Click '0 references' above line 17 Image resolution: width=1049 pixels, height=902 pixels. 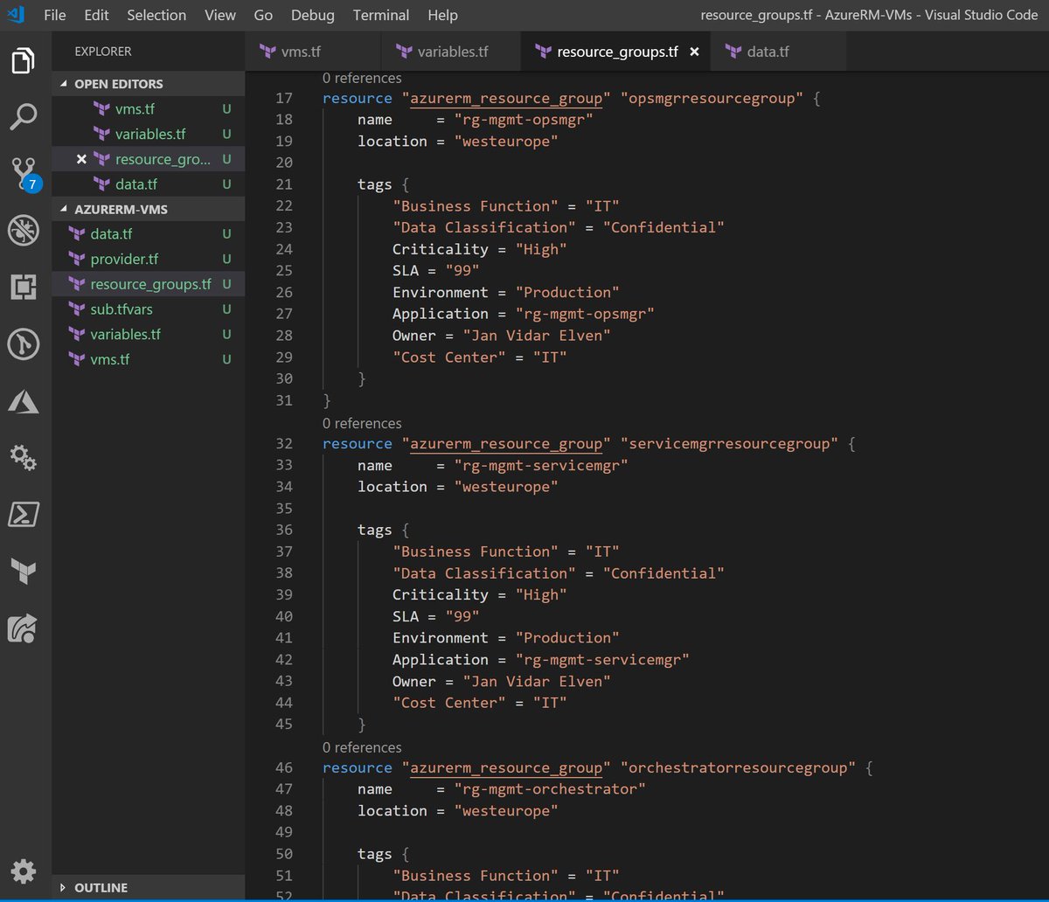coord(362,78)
